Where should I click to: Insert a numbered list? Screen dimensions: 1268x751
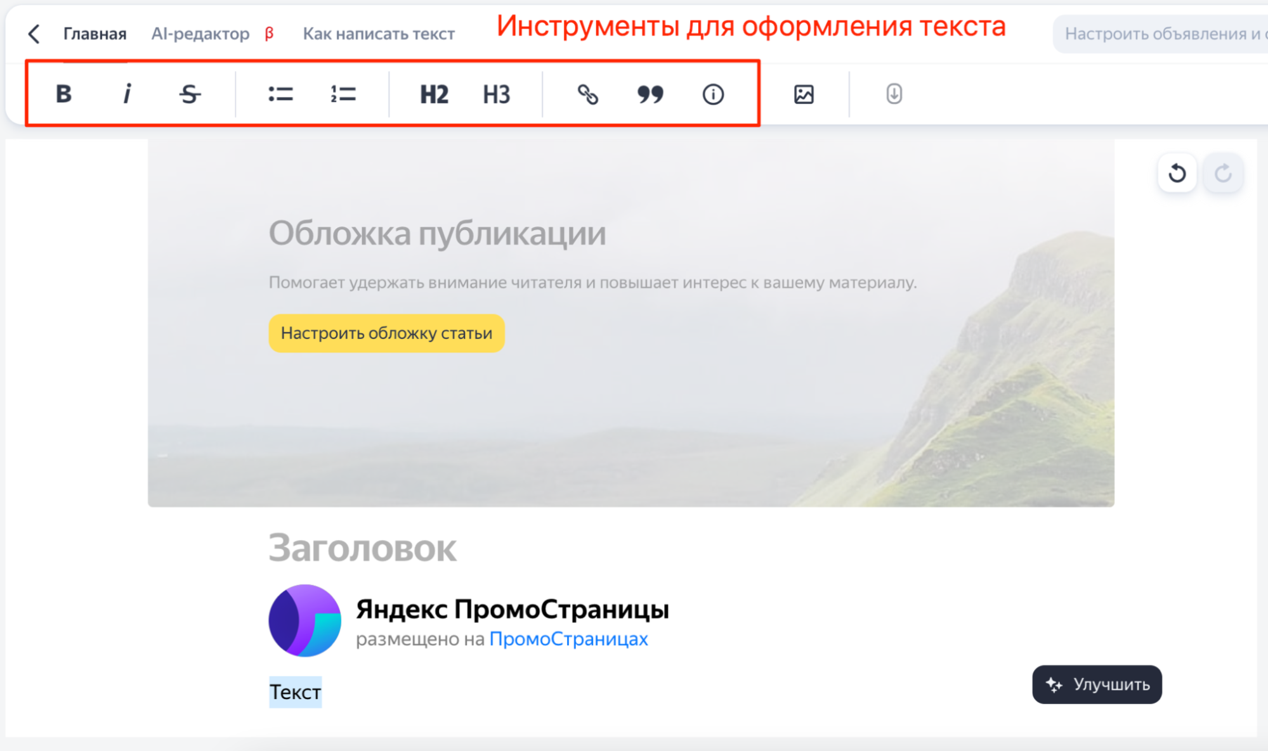343,94
